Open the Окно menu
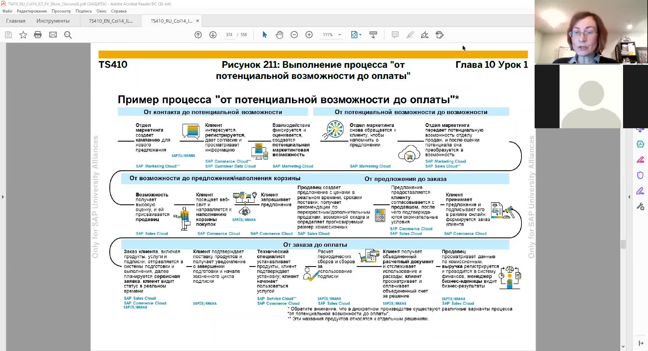The image size is (648, 351). [x=101, y=11]
